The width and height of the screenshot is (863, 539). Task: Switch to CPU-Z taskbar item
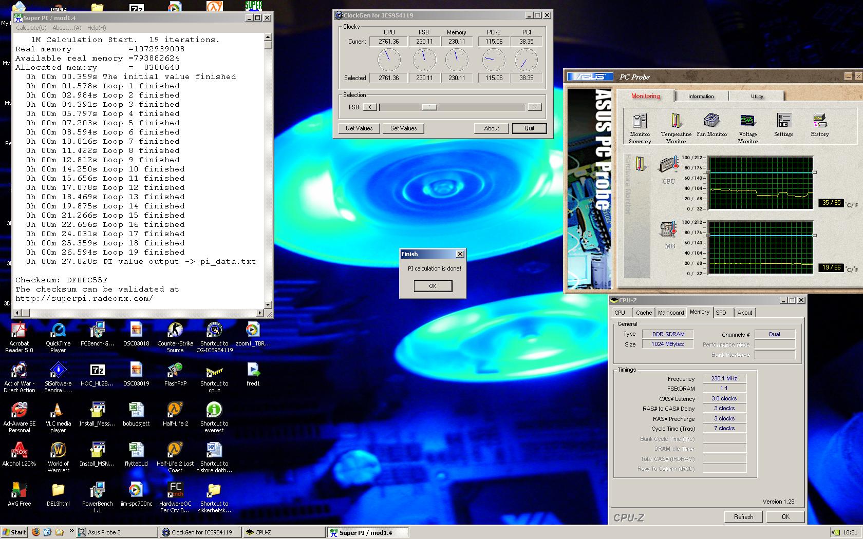284,532
